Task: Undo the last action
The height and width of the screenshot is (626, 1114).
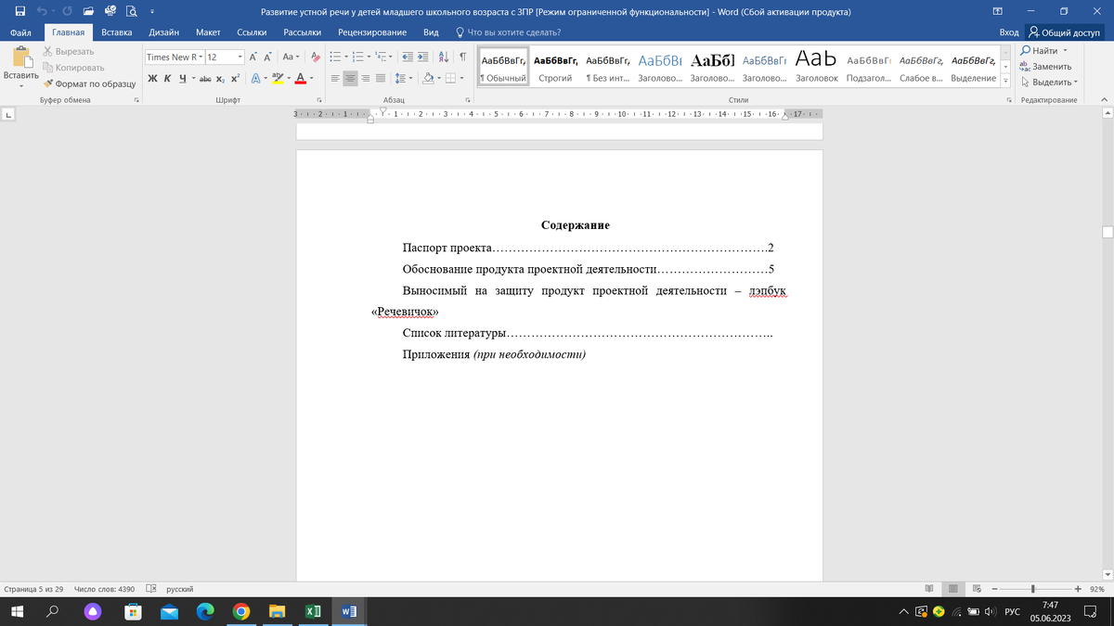Action: pyautogui.click(x=42, y=11)
